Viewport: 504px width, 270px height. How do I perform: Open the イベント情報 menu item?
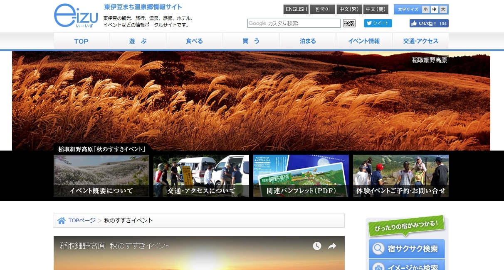click(364, 41)
